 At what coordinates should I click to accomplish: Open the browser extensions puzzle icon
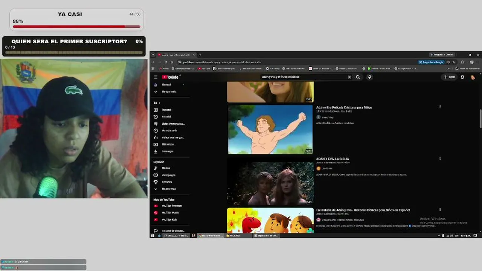pos(463,62)
